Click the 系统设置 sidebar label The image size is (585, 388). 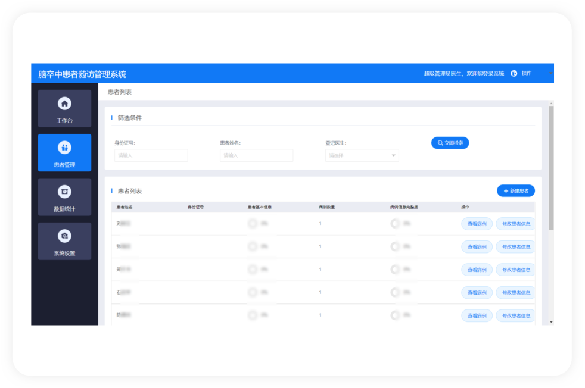[x=64, y=253]
